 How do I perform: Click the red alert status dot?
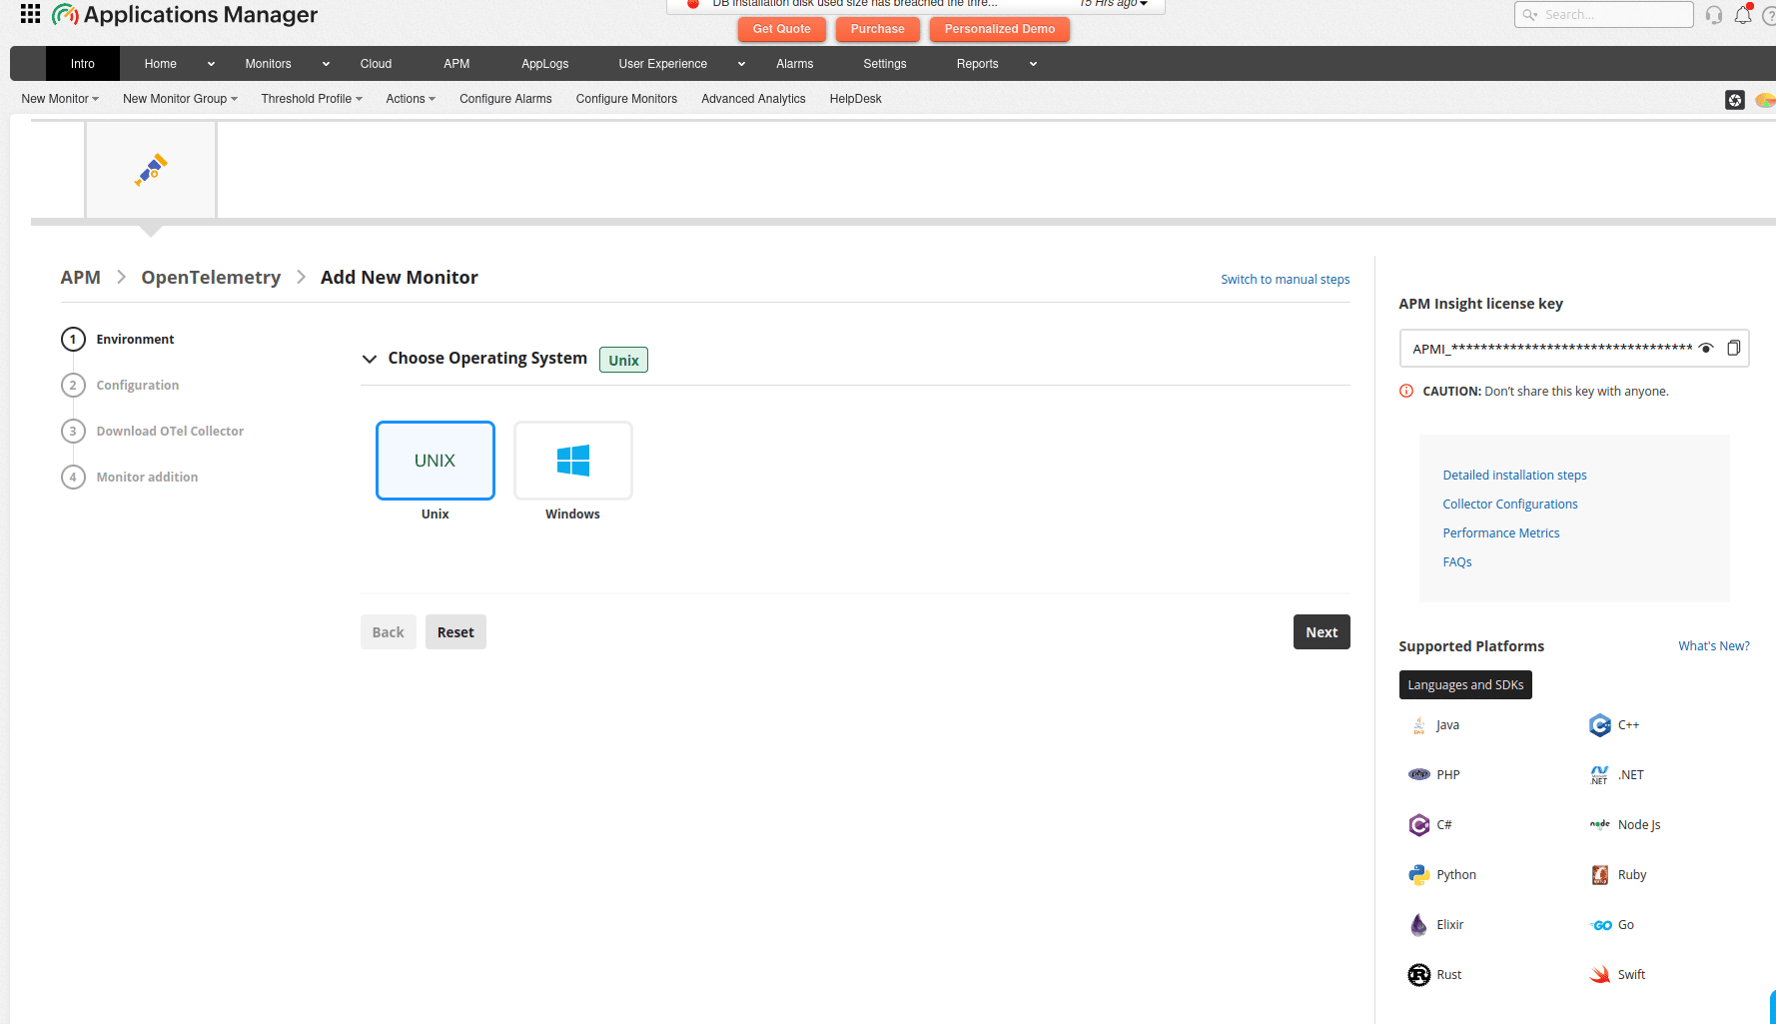(x=693, y=3)
